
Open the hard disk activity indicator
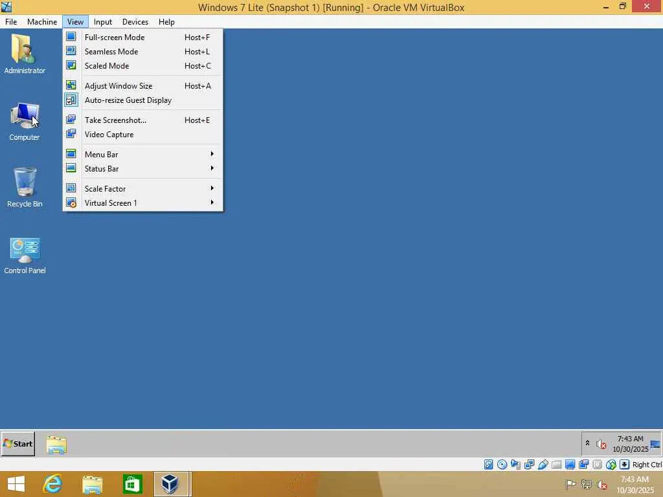(x=488, y=465)
